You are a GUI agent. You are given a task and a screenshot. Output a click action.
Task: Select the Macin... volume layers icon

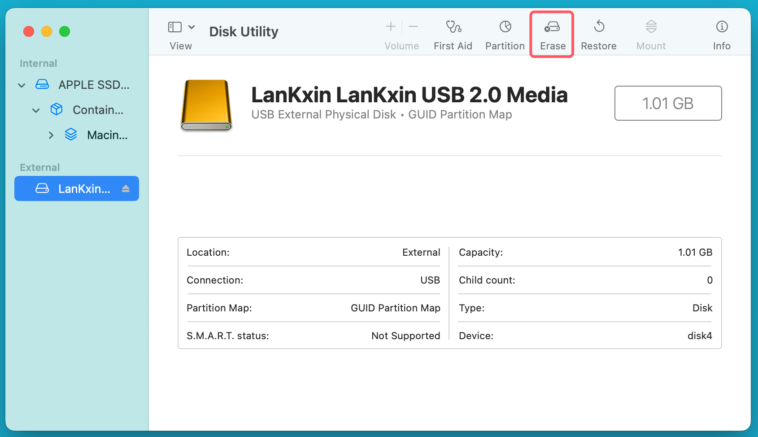tap(71, 134)
